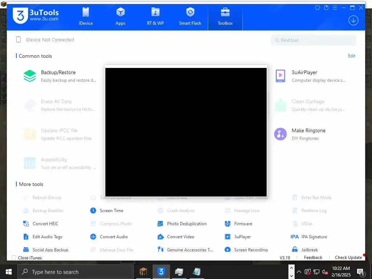Show hidden system tray icons
Screen dimensions: 372x279
click(x=299, y=272)
